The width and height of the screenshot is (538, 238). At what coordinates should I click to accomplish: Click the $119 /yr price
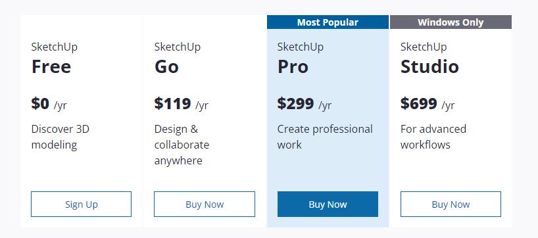181,104
